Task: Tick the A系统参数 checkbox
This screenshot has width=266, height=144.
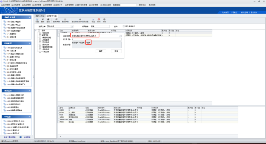Action: pos(40,40)
